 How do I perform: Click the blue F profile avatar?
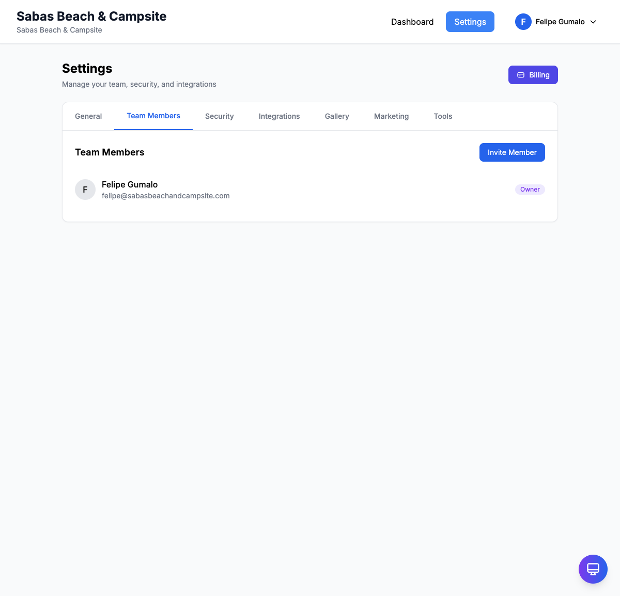(x=523, y=22)
